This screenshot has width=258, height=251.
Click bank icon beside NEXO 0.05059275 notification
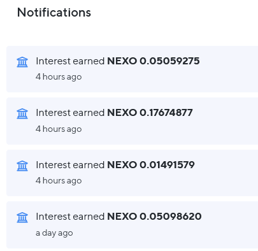[22, 62]
